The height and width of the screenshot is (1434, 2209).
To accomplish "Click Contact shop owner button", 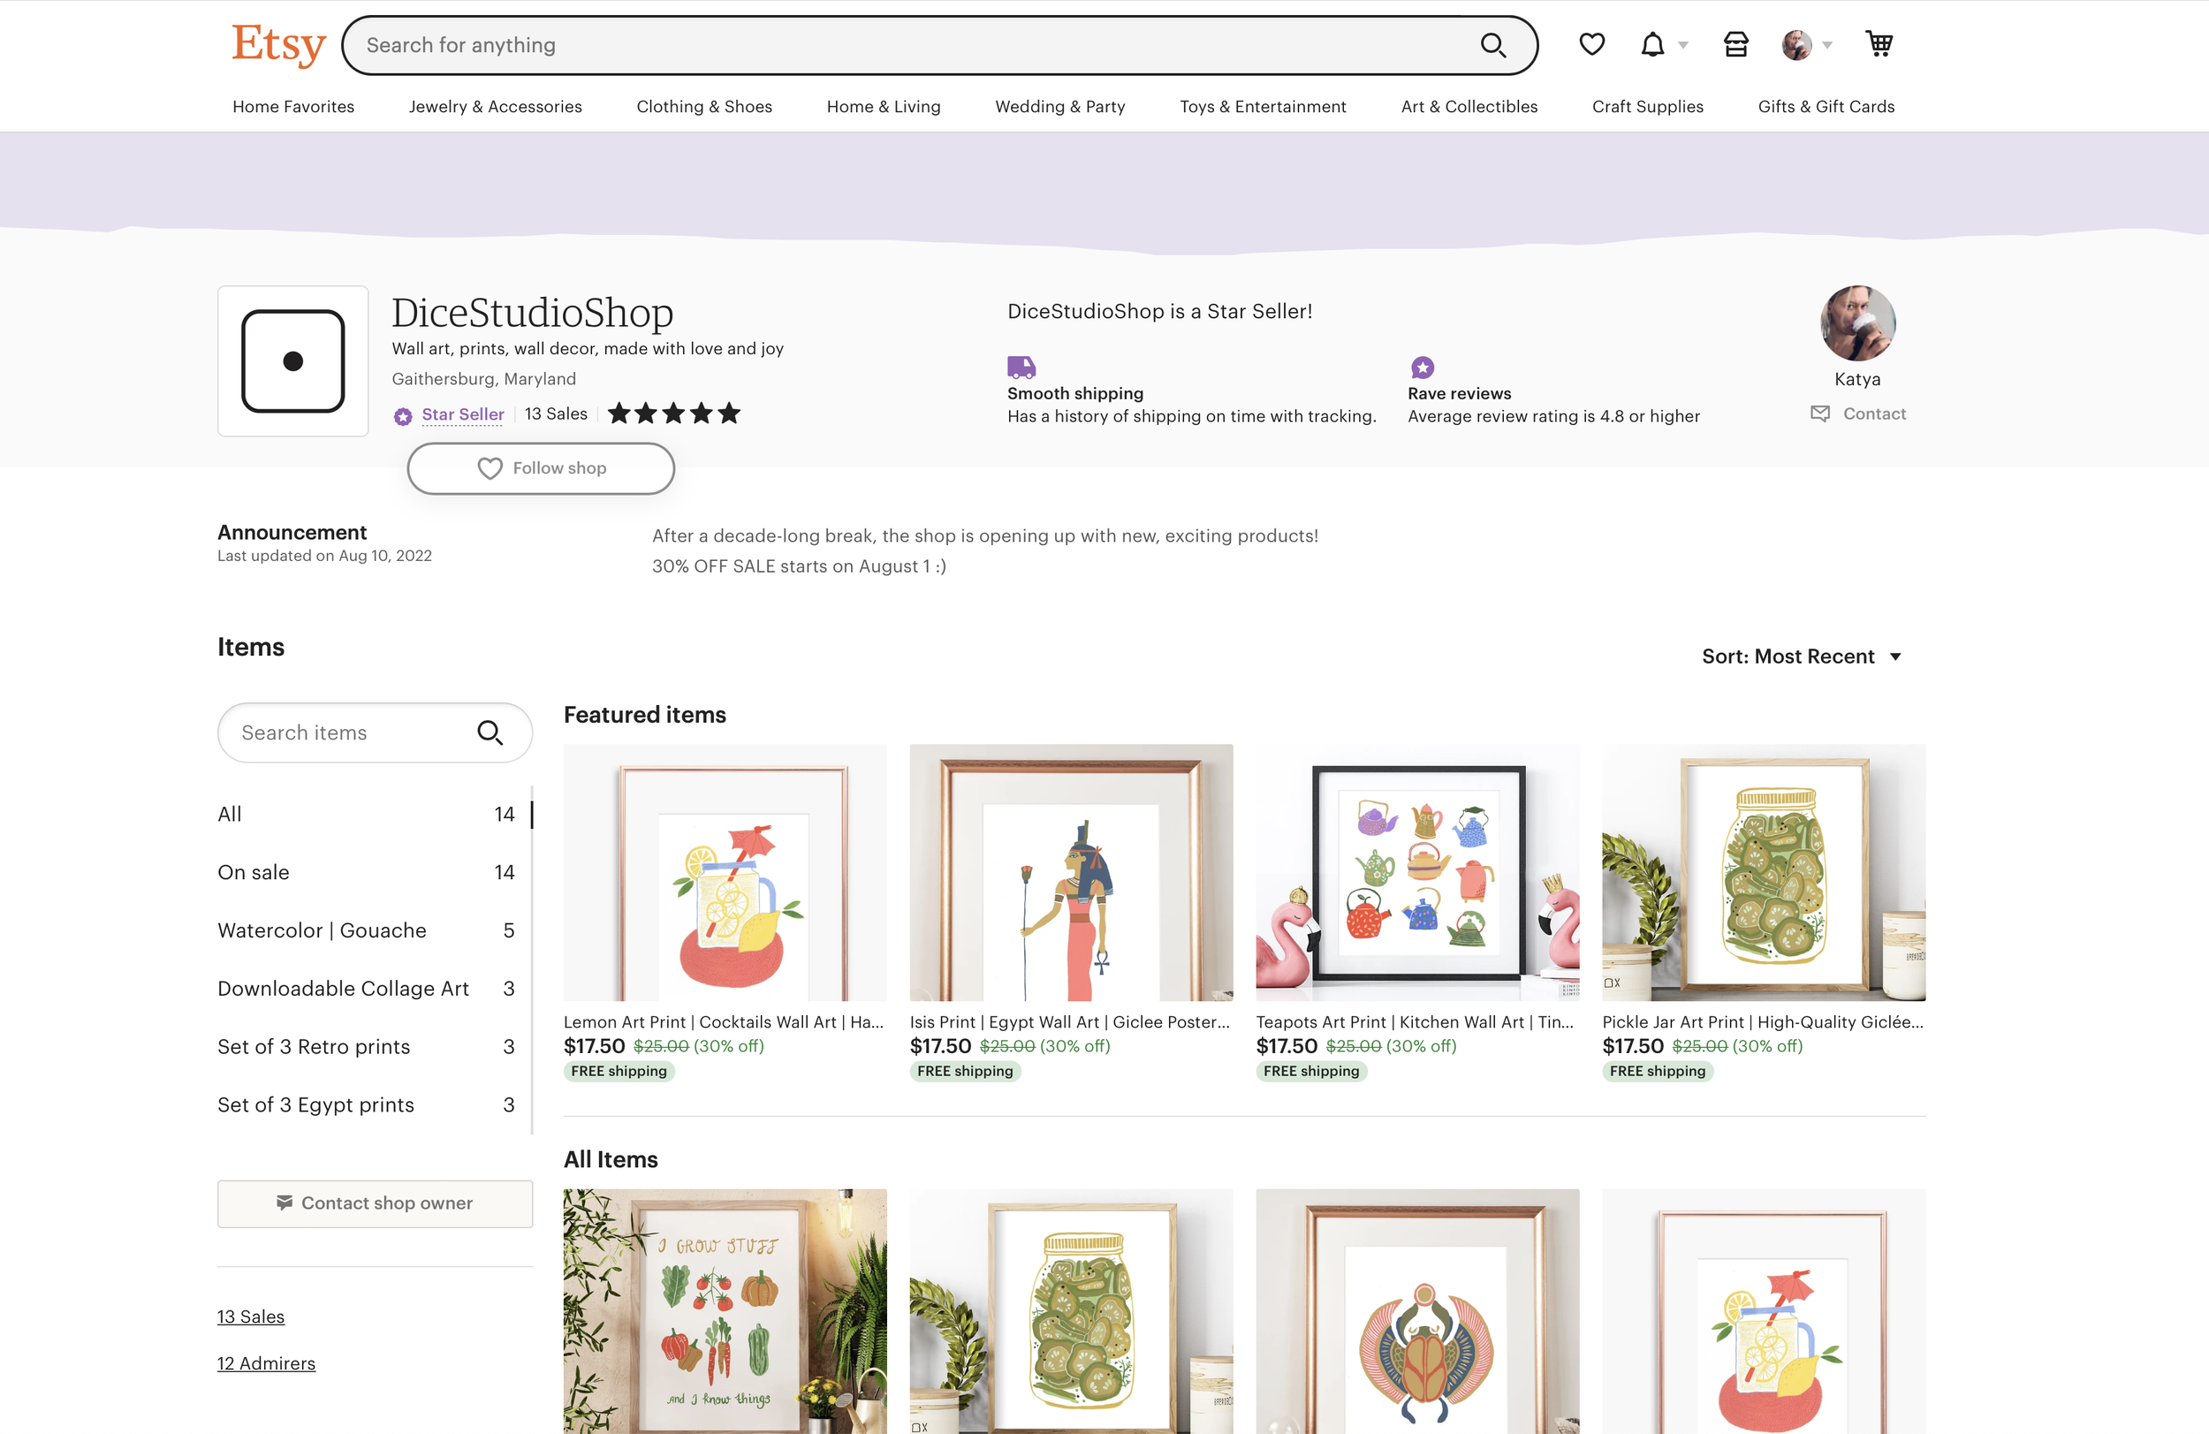I will pyautogui.click(x=375, y=1203).
